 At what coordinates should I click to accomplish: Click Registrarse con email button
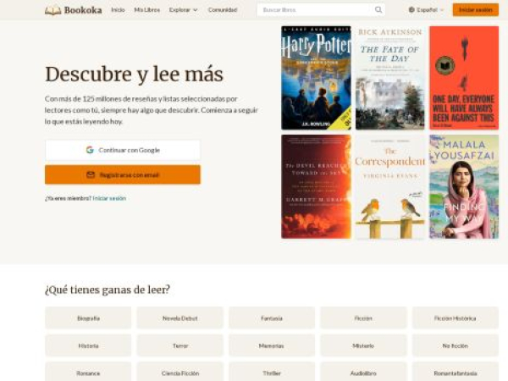coord(123,175)
